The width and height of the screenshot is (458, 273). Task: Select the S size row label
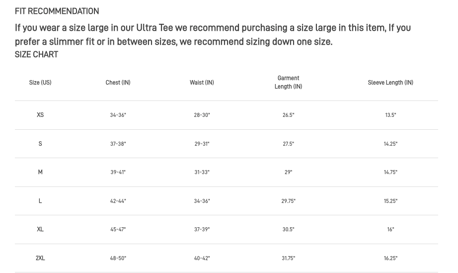[40, 144]
